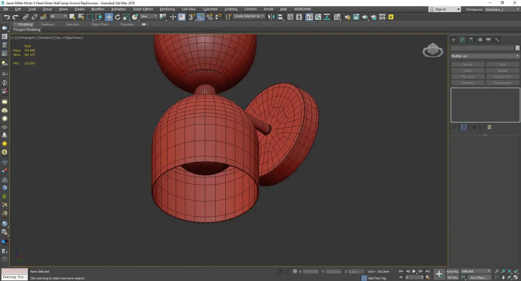Select the Select and Rotate tool
This screenshot has height=281, width=521.
pyautogui.click(x=117, y=17)
